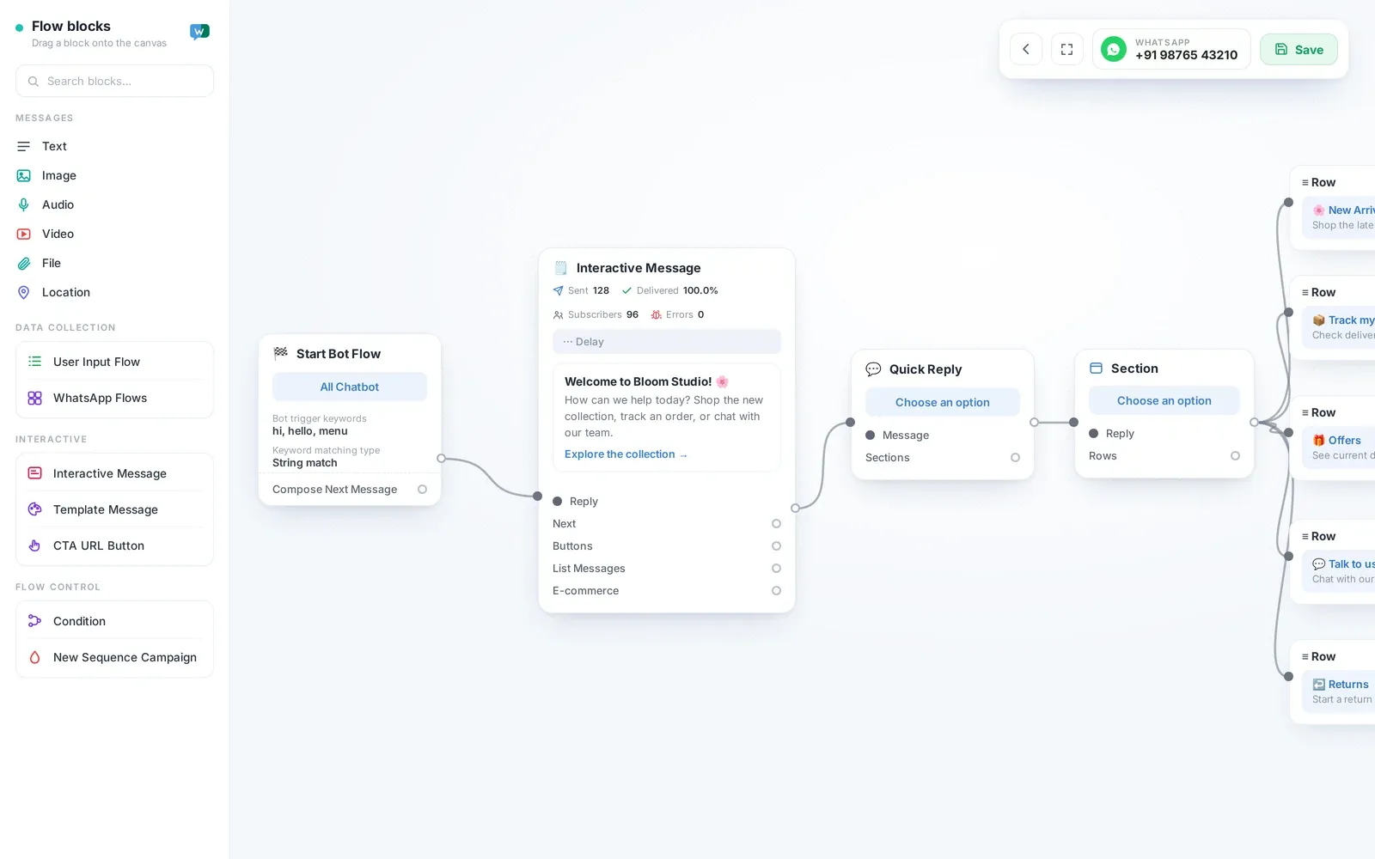Click the Message input port on Quick Reply
Viewport: 1375px width, 859px height.
[870, 436]
